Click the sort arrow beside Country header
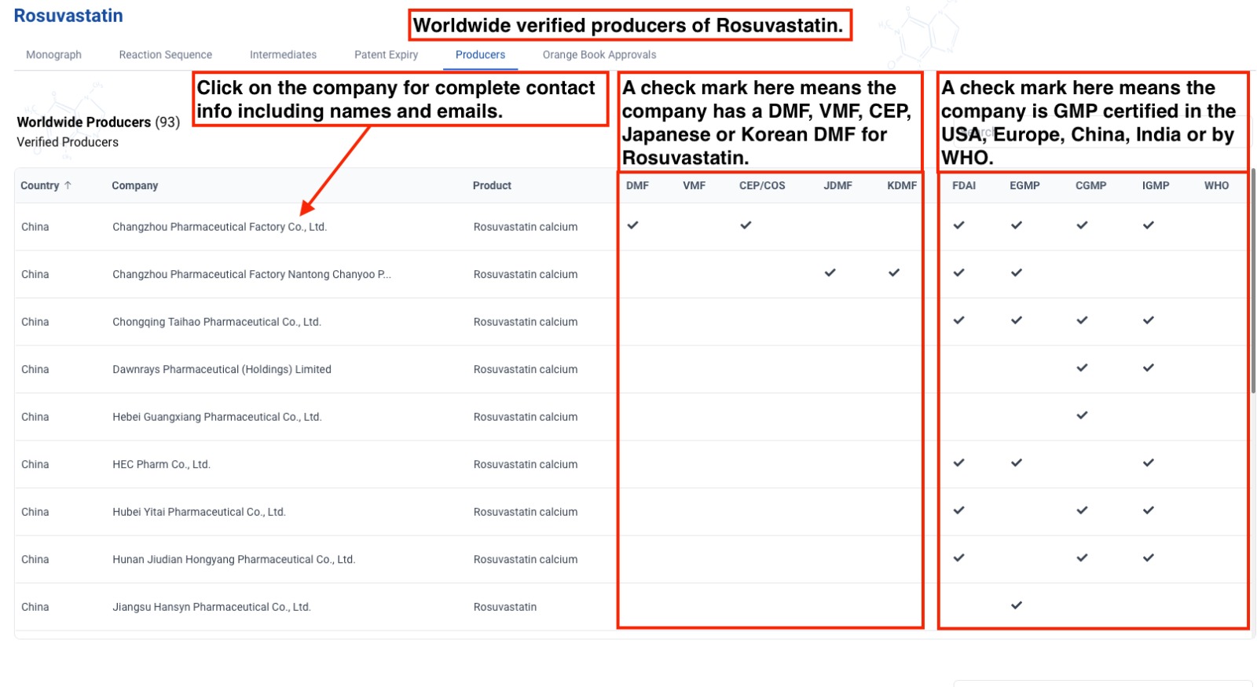 point(68,185)
